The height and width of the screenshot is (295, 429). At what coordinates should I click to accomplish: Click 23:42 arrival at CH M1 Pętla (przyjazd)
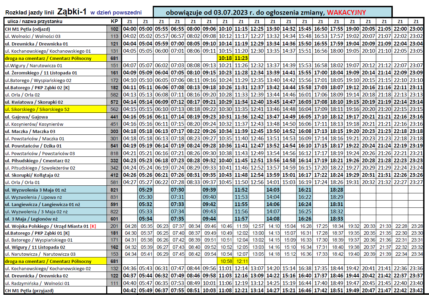tap(416, 291)
